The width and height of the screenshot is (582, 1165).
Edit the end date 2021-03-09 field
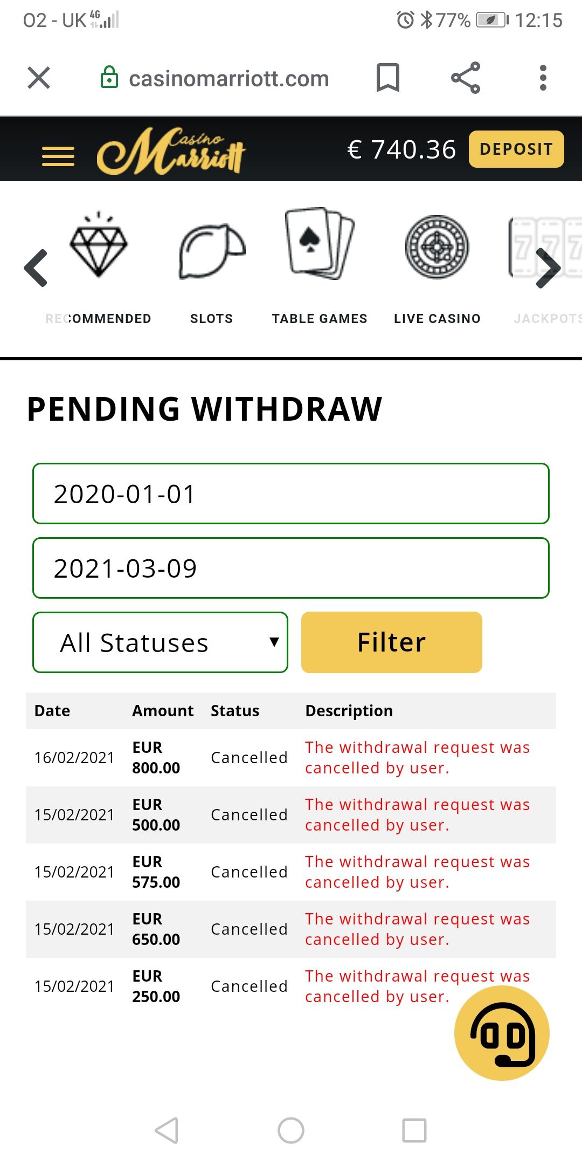[x=291, y=568]
